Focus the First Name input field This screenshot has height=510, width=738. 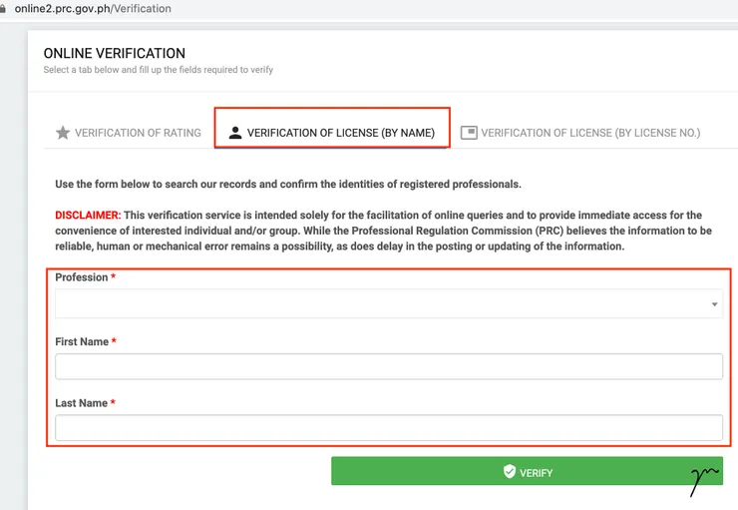click(x=388, y=366)
